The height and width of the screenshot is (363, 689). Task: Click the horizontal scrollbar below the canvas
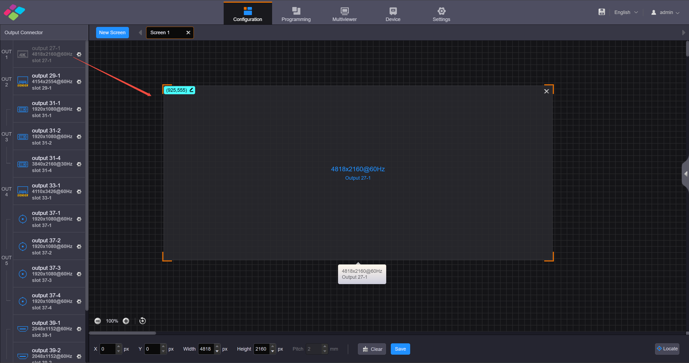(x=122, y=333)
